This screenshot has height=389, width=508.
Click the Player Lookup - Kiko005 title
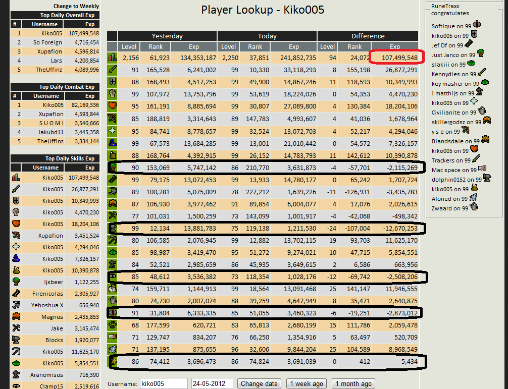263,10
